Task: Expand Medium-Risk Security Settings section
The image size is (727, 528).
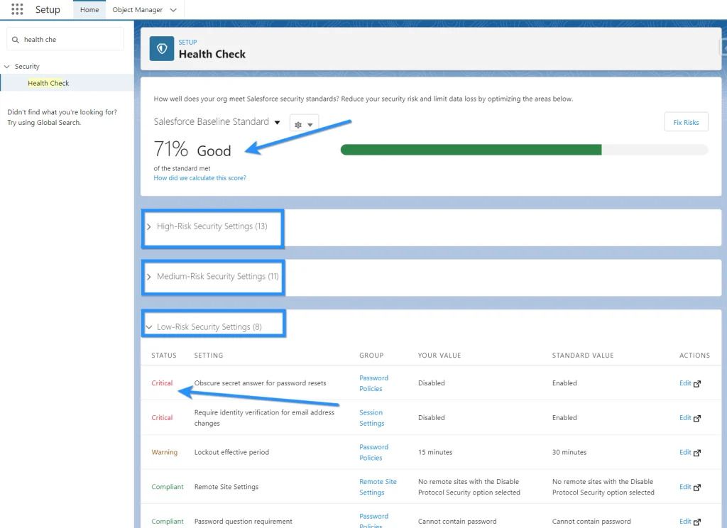Action: coord(149,277)
